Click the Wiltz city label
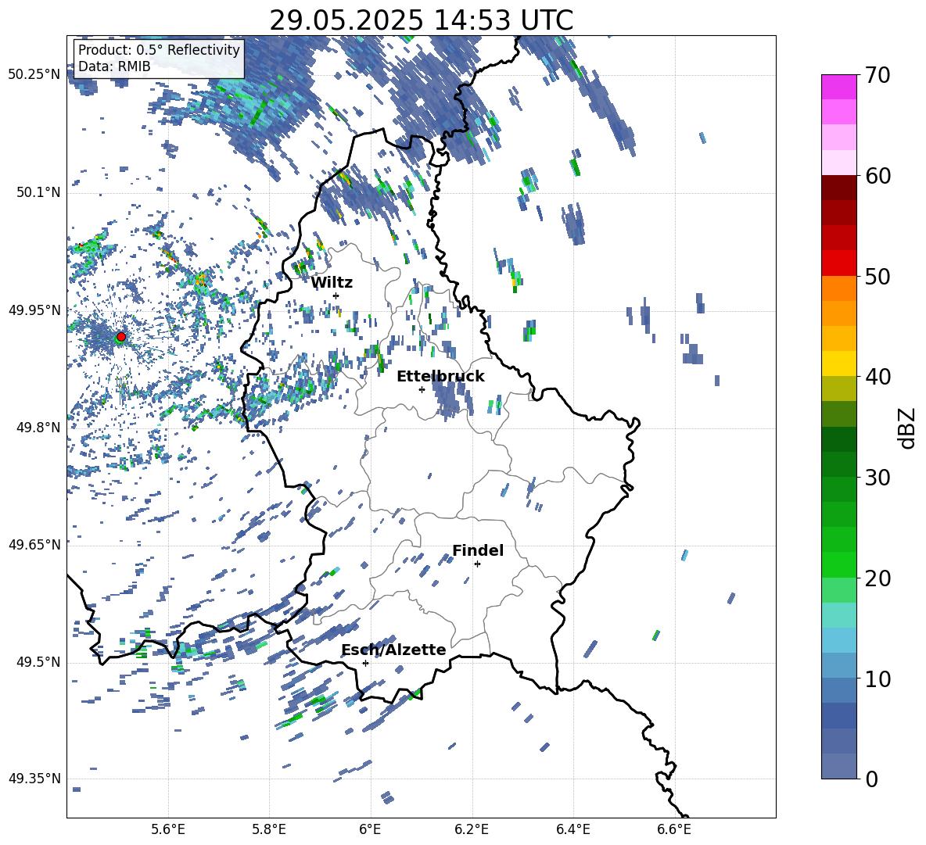The width and height of the screenshot is (926, 845). tap(332, 282)
